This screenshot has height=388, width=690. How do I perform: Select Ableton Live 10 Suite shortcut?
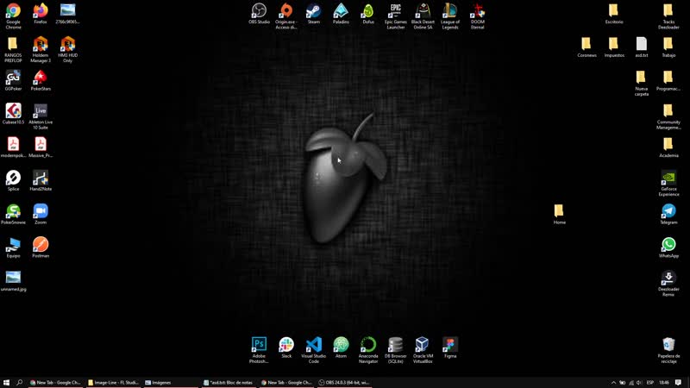41,111
